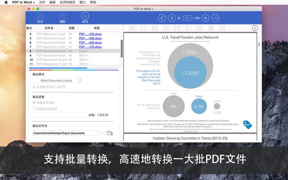This screenshot has width=288, height=180.
Task: Select the remove area minus tool icon
Action: pyautogui.click(x=166, y=28)
